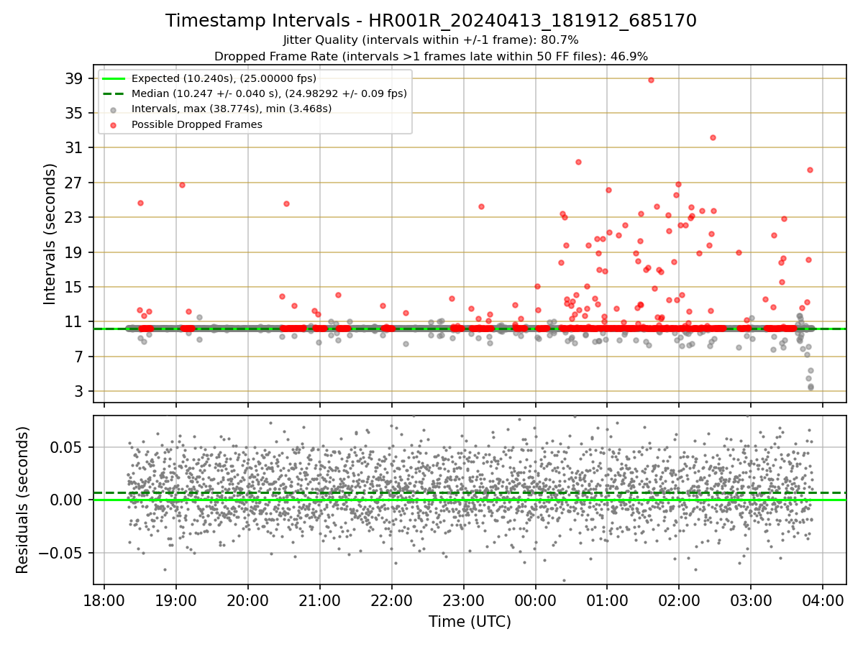Click the intervals y-axis tick "11"
This screenshot has height=647, width=863.
pos(76,321)
